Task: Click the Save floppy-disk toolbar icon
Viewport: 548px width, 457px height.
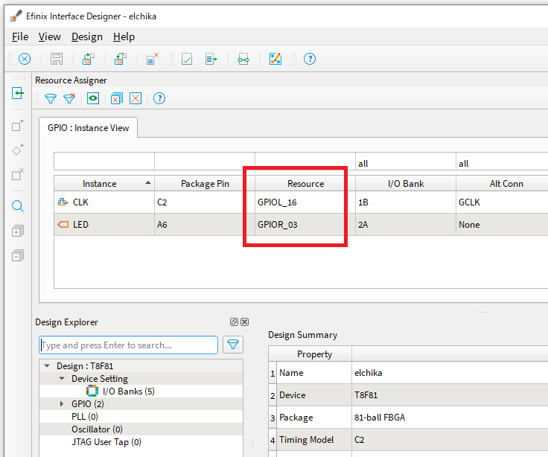Action: [x=57, y=59]
